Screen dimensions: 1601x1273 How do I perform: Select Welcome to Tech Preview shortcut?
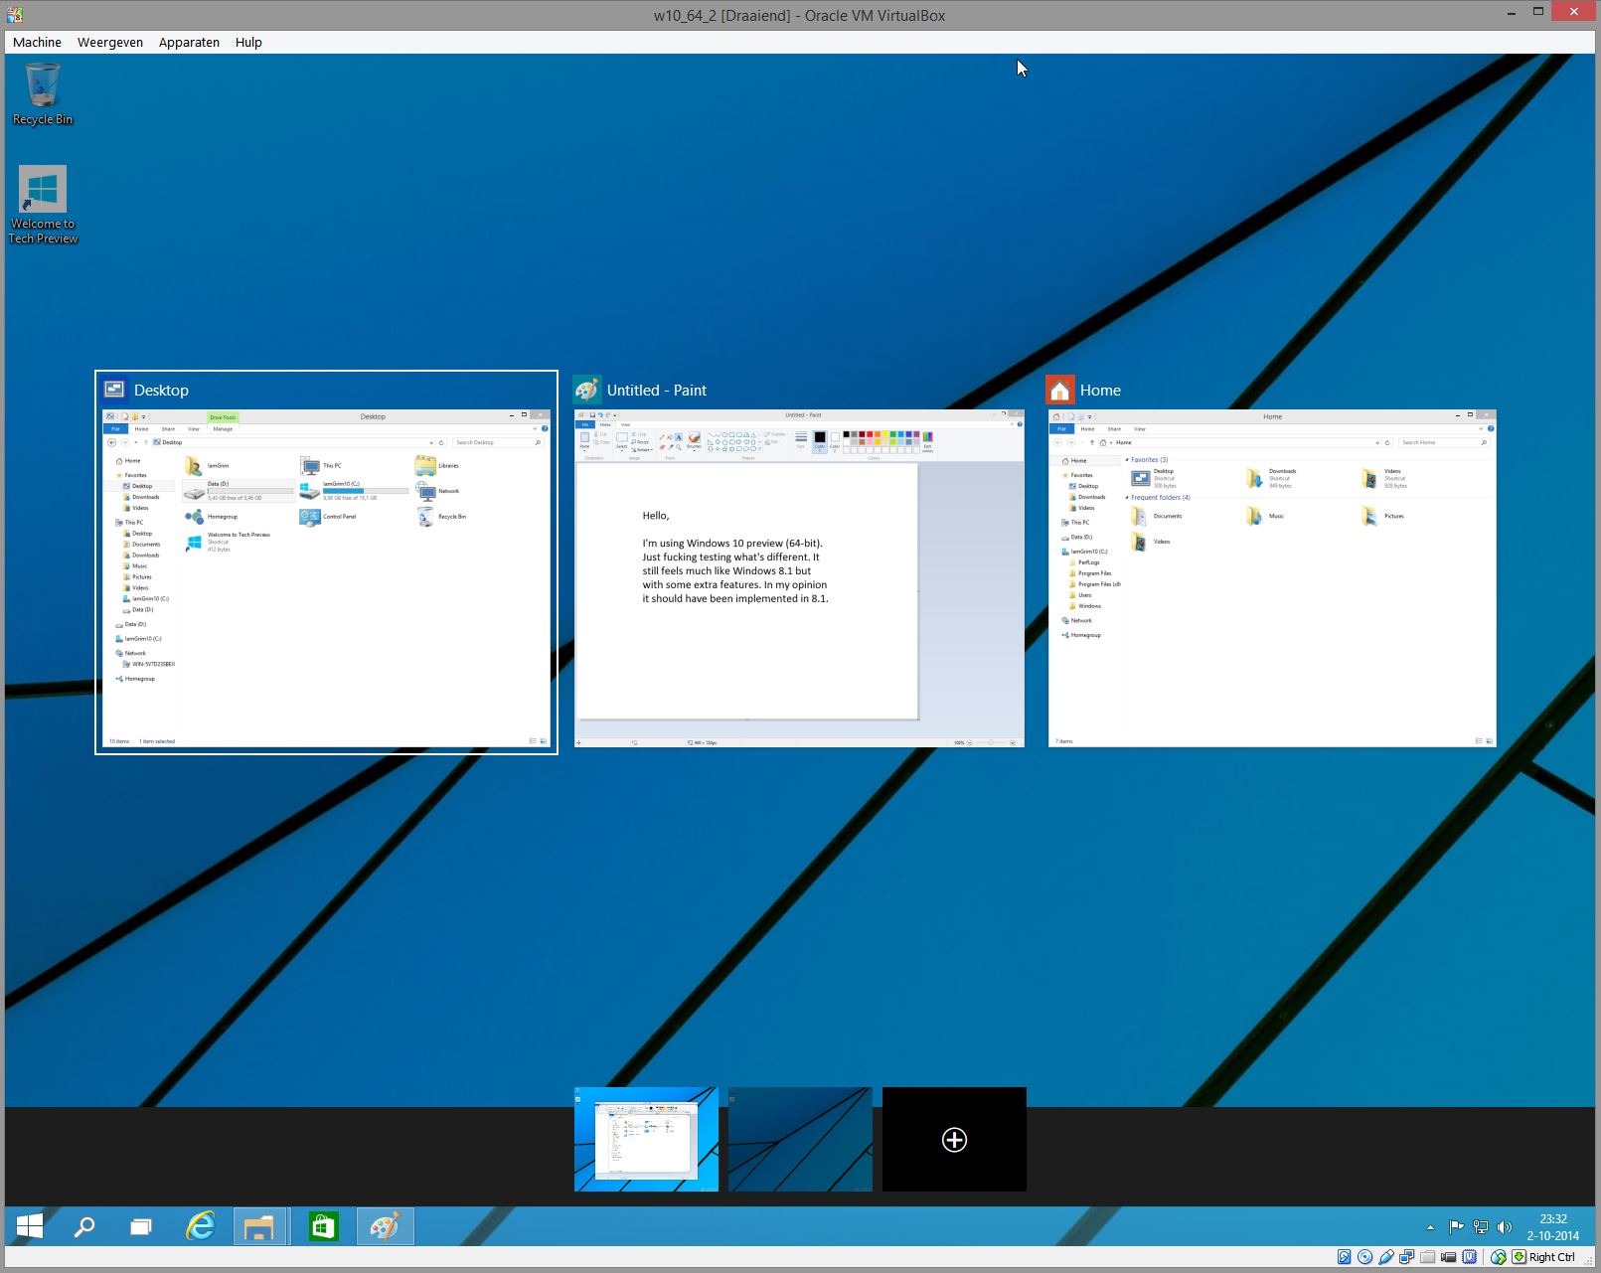[43, 205]
